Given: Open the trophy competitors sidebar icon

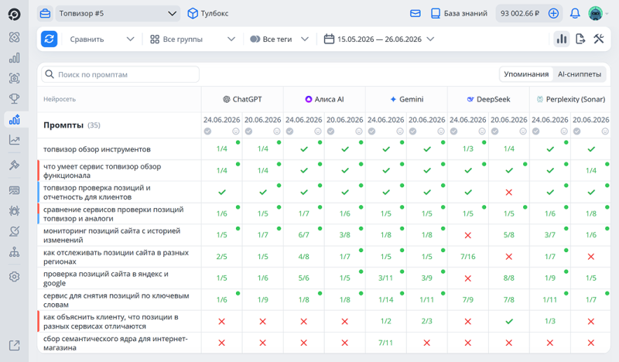Looking at the screenshot, I should (14, 99).
